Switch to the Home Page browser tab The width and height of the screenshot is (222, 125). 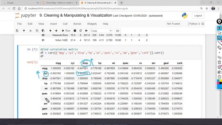point(60,3)
